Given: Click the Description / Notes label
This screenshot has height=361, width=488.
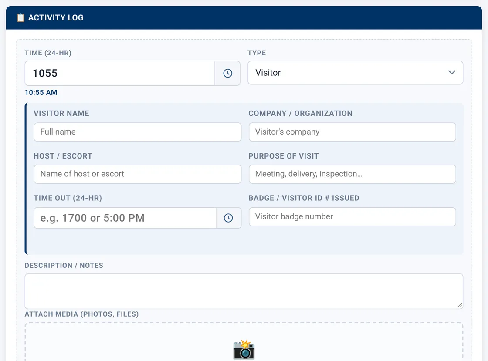Looking at the screenshot, I should tap(64, 266).
